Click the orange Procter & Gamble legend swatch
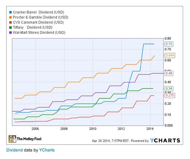The height and width of the screenshot is (159, 190). tap(10, 17)
